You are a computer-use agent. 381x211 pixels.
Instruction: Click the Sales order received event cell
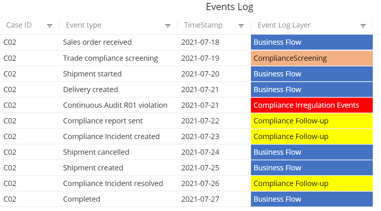(97, 42)
